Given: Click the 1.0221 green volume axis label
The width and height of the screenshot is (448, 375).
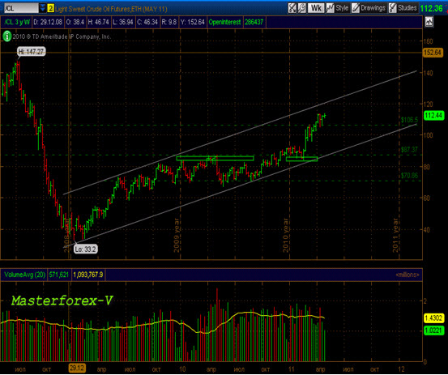Looking at the screenshot, I should (x=433, y=330).
